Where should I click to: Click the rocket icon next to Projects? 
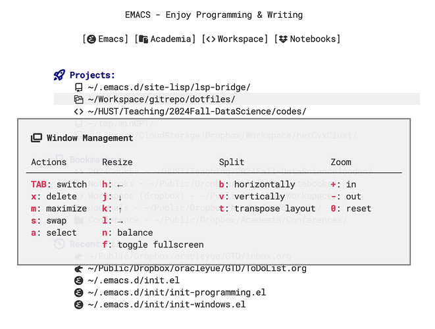coord(59,76)
